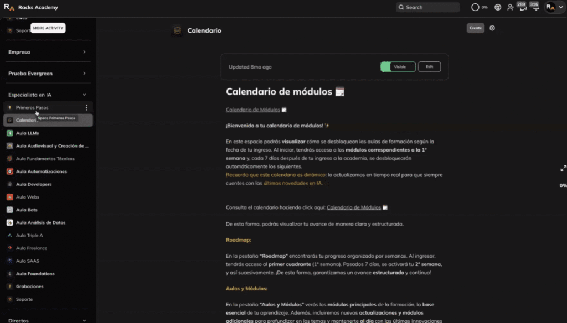Click three-dot menu beside Primeros Pasos
This screenshot has height=323, width=567.
(86, 107)
